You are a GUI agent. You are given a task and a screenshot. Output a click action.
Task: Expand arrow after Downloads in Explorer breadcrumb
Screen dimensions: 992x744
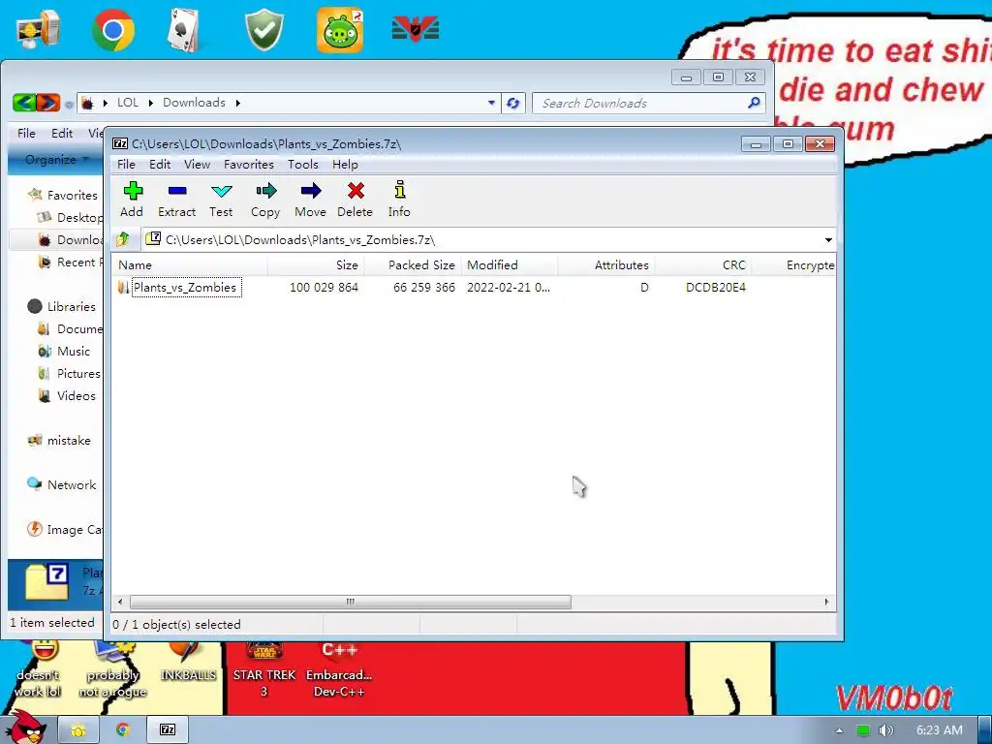238,103
